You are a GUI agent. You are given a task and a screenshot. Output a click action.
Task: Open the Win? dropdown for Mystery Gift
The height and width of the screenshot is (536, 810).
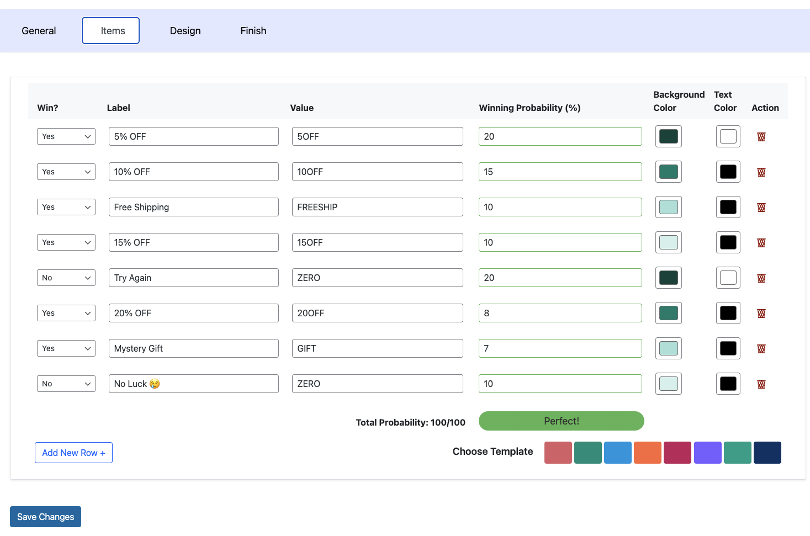[x=66, y=348]
